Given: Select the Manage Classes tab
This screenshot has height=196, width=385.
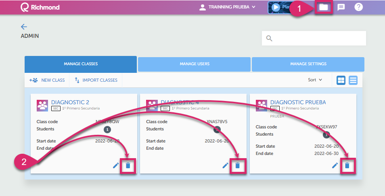Looking at the screenshot, I should click(x=81, y=64).
